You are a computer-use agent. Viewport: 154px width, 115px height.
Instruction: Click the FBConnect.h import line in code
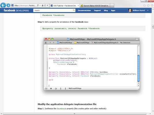click(x=60, y=51)
